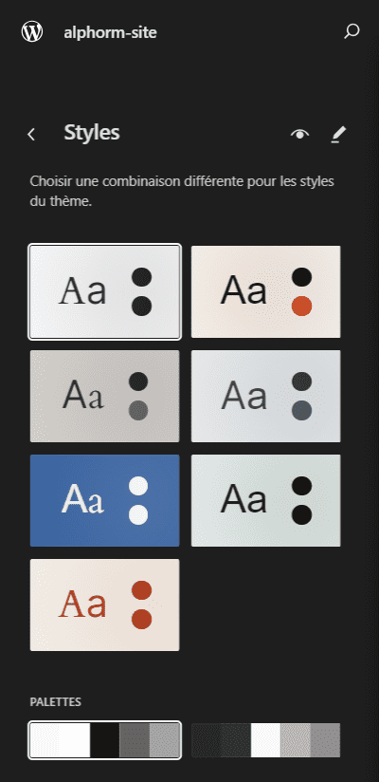Viewport: 379px width, 782px height.
Task: Go back using the left chevron
Action: click(31, 134)
